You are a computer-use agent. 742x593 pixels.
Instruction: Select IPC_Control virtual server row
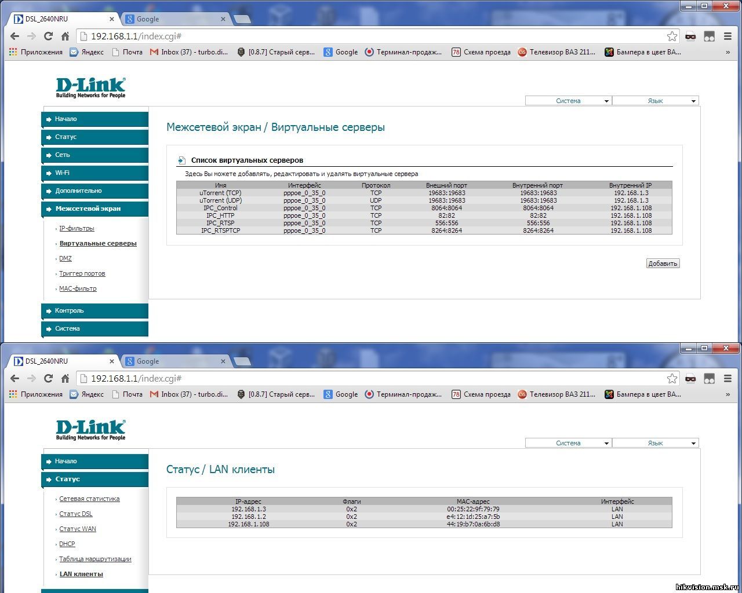pos(424,208)
